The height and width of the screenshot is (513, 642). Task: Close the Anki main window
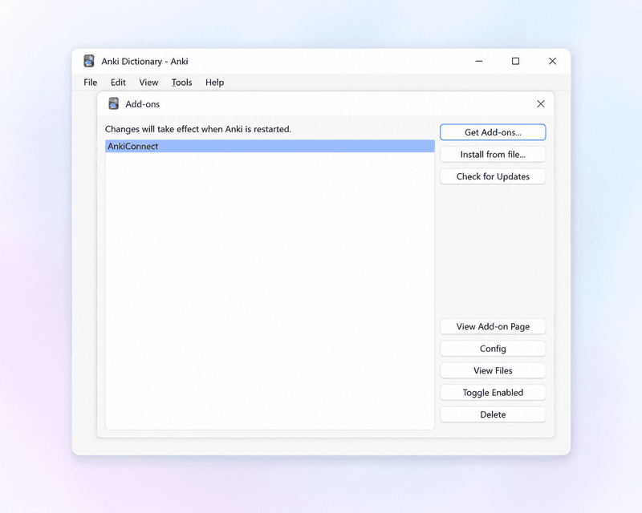tap(552, 61)
